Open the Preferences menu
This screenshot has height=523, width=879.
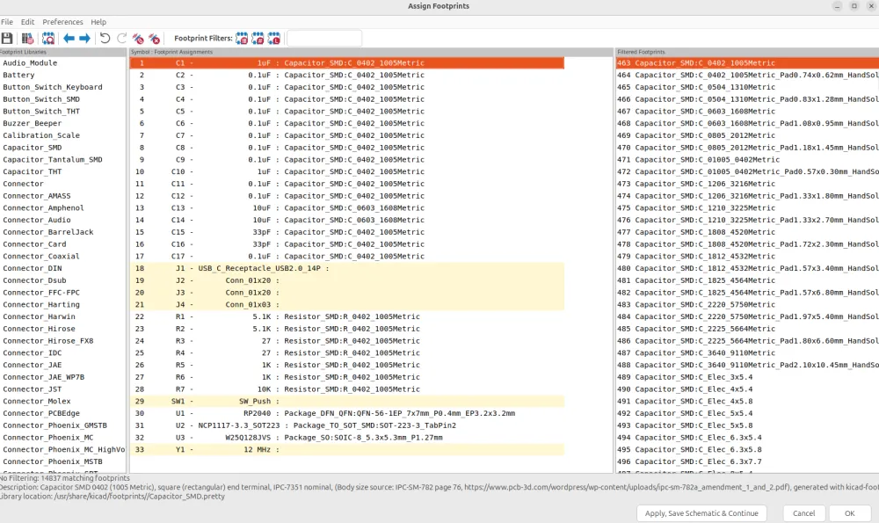point(62,22)
